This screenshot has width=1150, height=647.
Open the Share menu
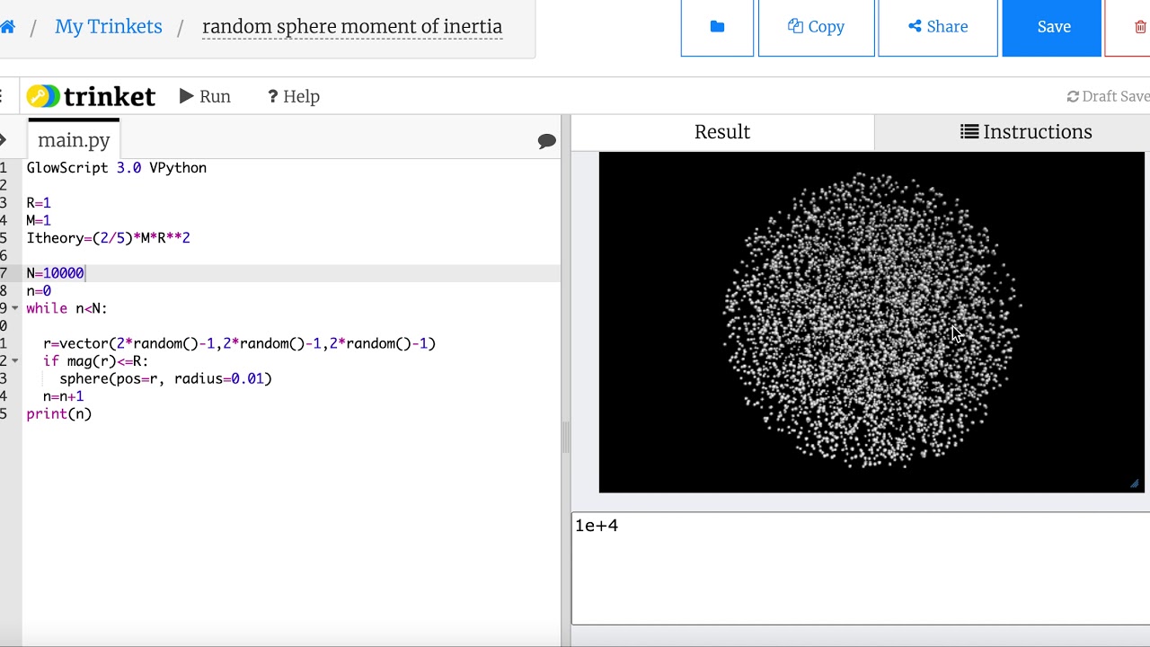[937, 27]
